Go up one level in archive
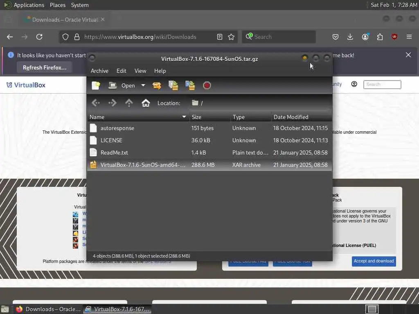Image resolution: width=419 pixels, height=314 pixels. 129,103
